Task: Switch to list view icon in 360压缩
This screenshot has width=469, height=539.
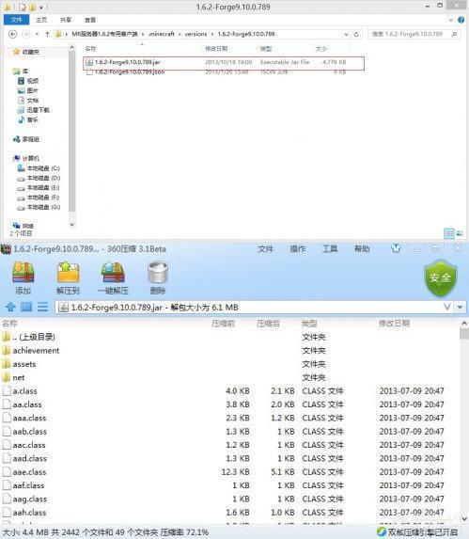Action: click(x=42, y=307)
